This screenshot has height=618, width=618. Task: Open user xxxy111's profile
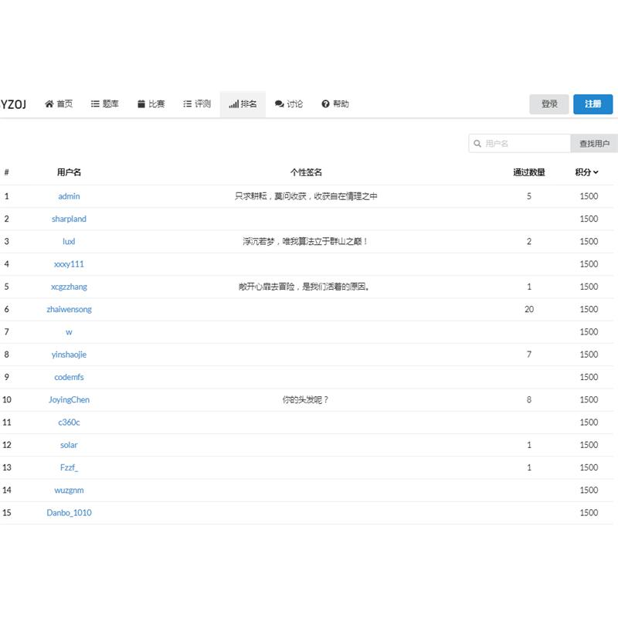tap(69, 264)
